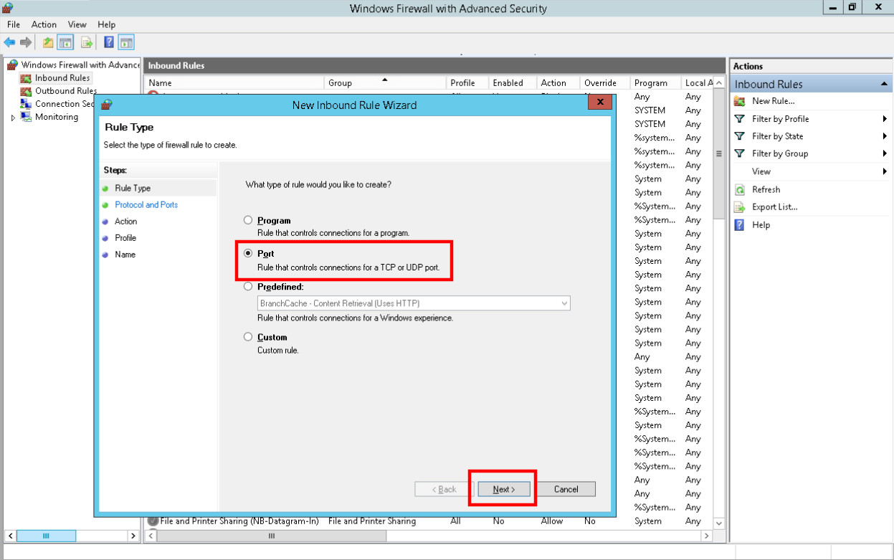Go to the Protocol and Ports wizard step

pos(146,205)
